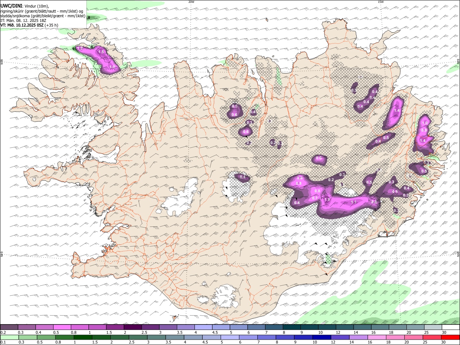This screenshot has height=345, width=460.
Task: Select the bright red 30 swatch in the lower legend
Action: point(451,337)
